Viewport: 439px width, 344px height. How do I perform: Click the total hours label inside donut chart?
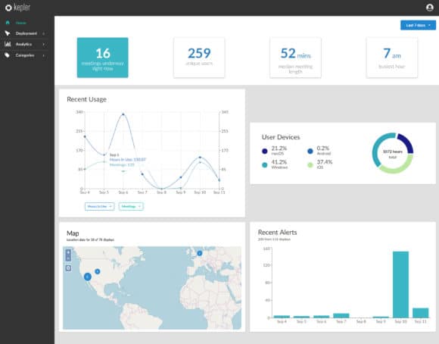click(x=393, y=154)
